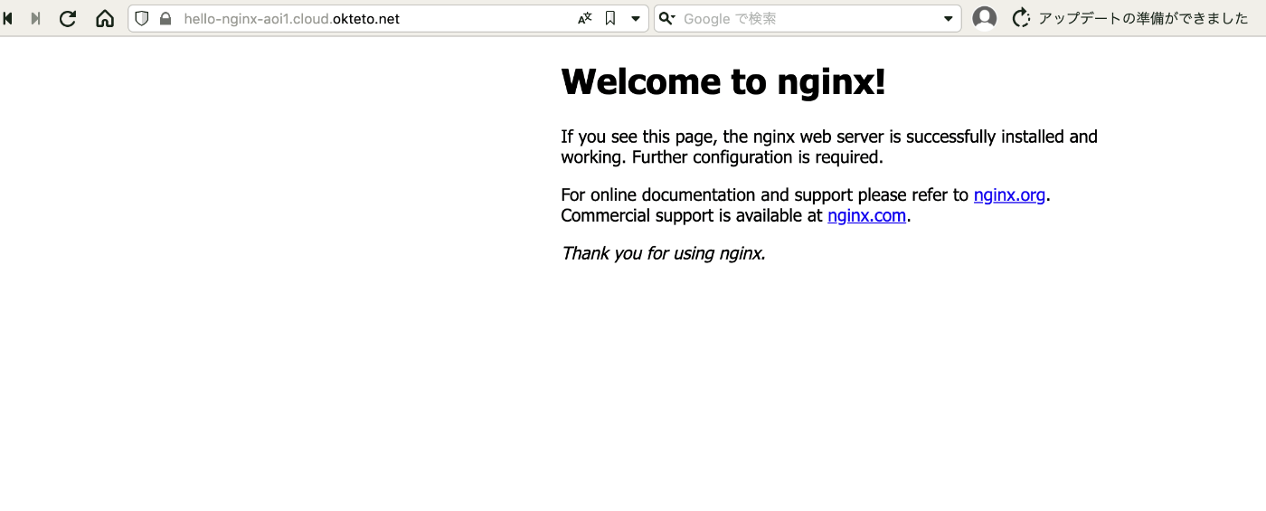
Task: Reload the current page
Action: (x=68, y=18)
